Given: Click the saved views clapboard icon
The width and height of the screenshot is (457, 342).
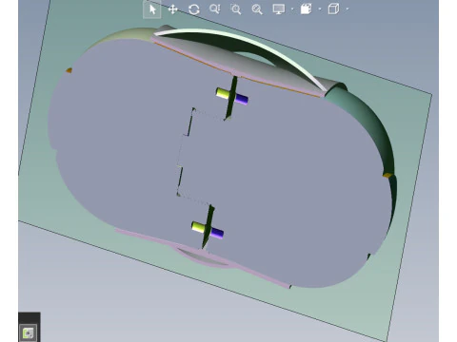Looking at the screenshot, I should [306, 9].
